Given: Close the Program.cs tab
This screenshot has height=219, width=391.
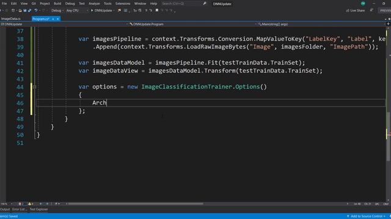Looking at the screenshot, I should click(57, 19).
